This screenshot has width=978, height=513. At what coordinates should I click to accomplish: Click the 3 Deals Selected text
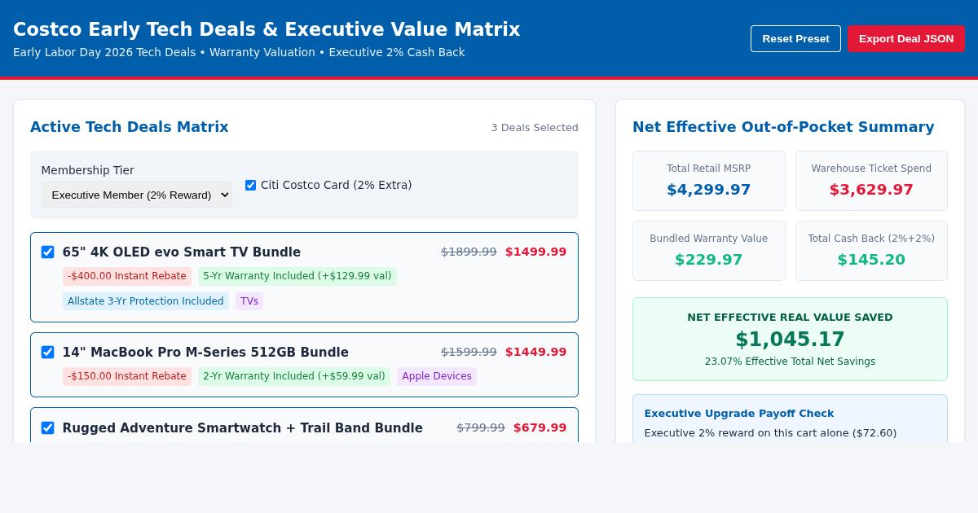click(x=535, y=128)
